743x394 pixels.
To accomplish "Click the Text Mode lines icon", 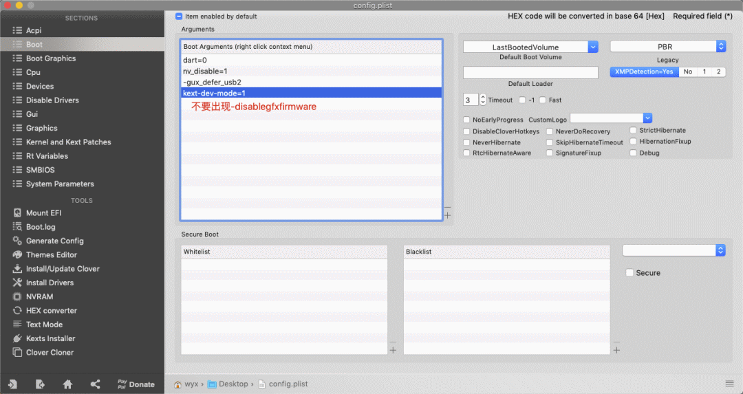I will coord(17,325).
